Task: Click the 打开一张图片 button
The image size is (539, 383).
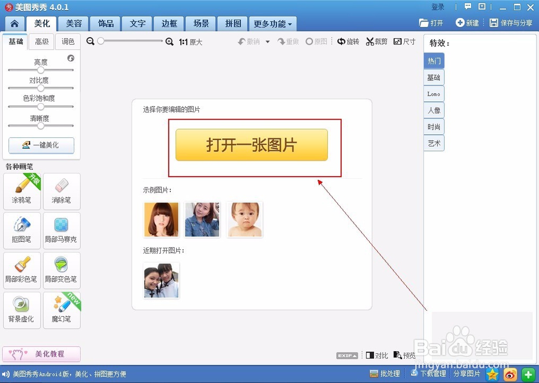Action: [251, 144]
